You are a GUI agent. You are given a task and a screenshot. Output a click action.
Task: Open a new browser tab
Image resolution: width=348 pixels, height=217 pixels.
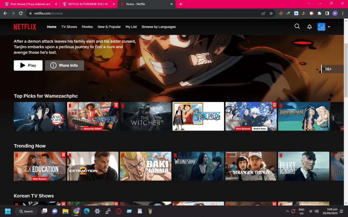point(181,4)
